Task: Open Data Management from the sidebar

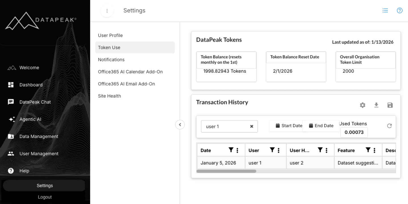Action: point(39,136)
